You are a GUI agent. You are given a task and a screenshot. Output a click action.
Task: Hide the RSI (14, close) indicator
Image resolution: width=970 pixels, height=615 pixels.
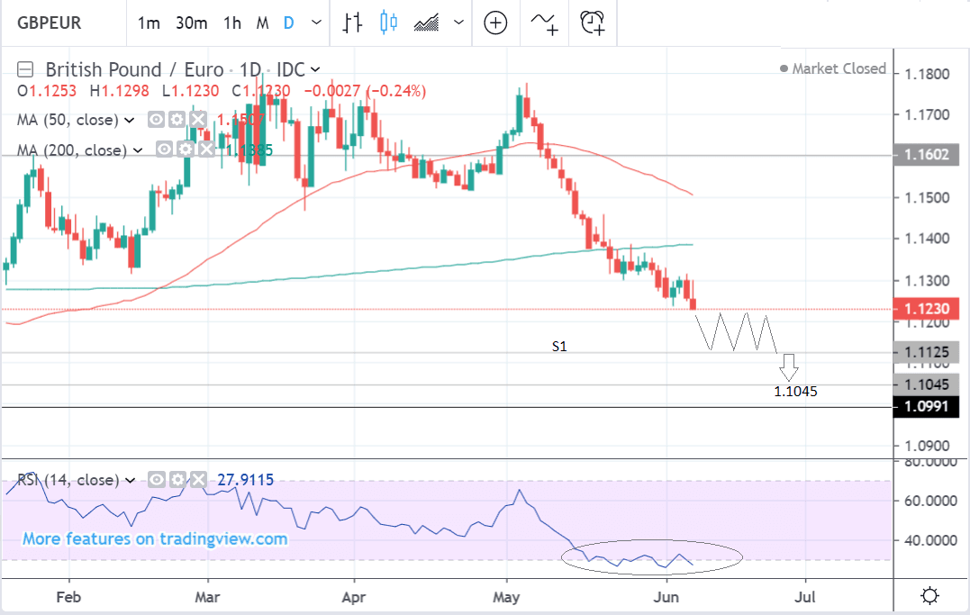[157, 480]
